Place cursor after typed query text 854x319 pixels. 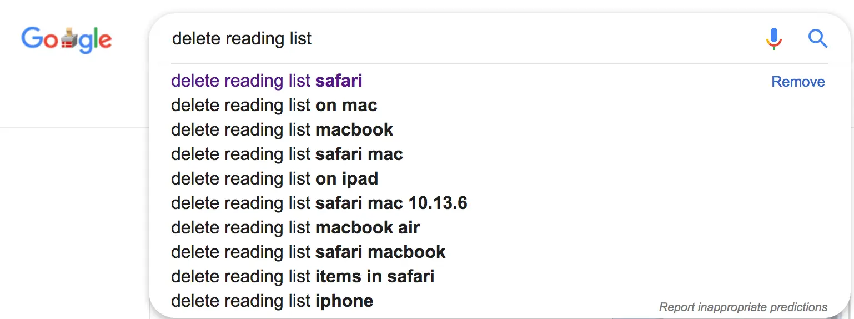click(x=314, y=39)
